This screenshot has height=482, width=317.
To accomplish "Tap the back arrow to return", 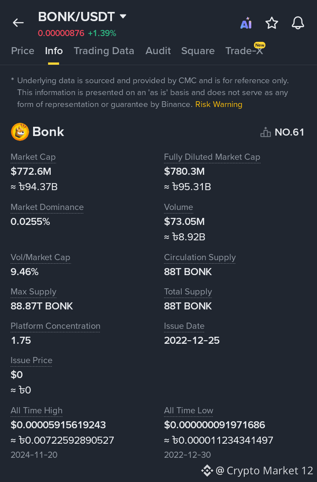I will [18, 23].
